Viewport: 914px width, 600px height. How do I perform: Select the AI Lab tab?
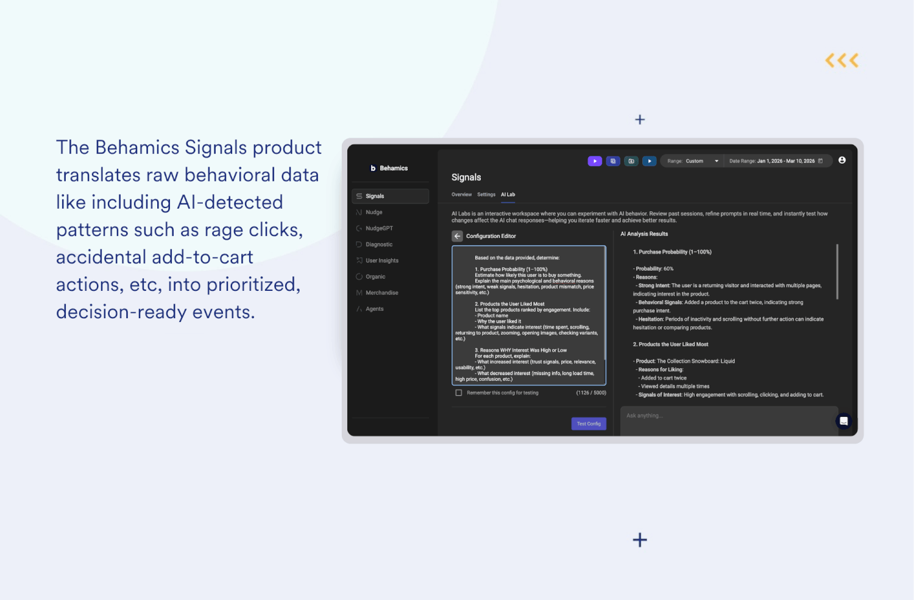click(508, 195)
